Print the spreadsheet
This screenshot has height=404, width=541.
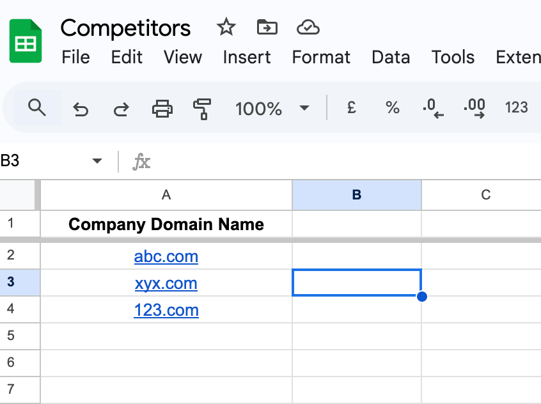point(162,109)
